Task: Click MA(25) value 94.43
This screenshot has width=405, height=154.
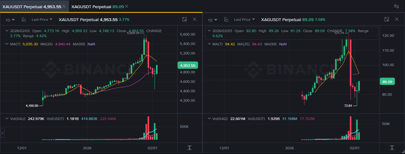Action: 257,44
